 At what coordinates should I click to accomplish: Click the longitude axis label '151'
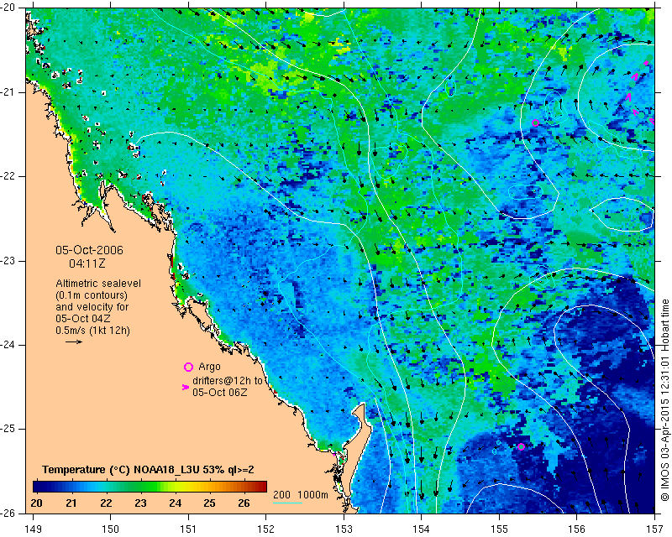pos(188,529)
